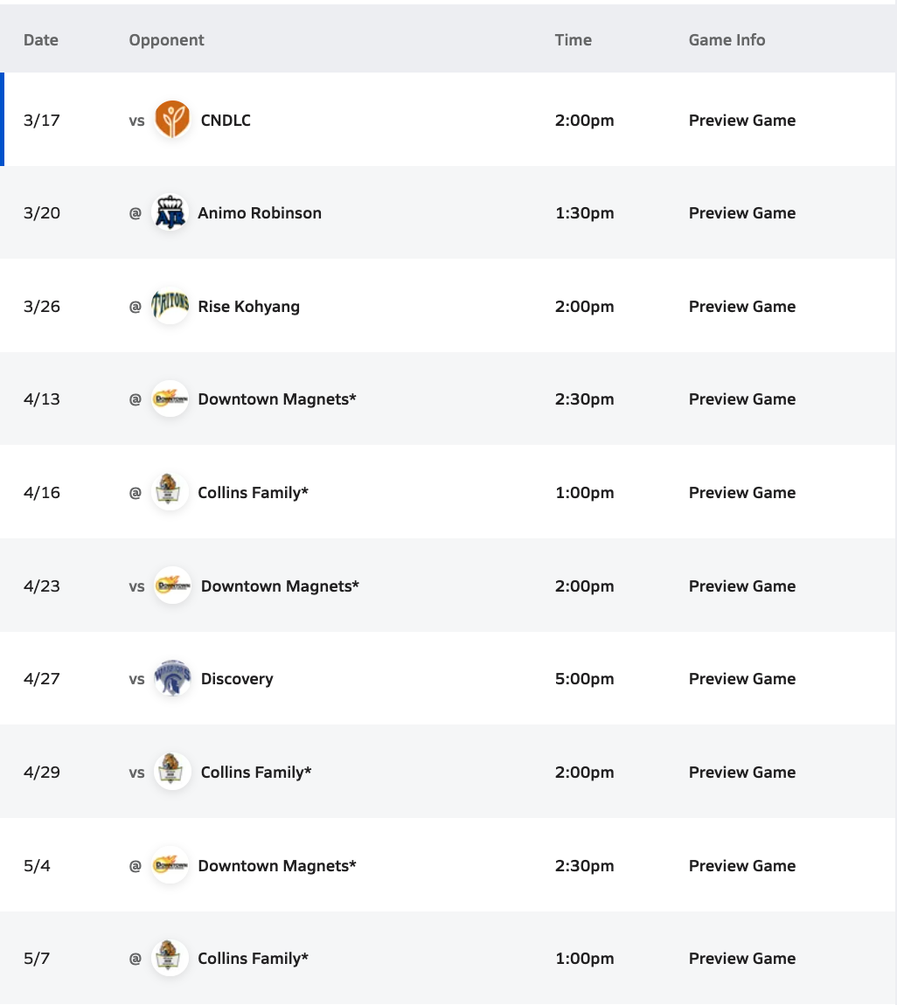Click the Date column header
Viewport: 897px width, 1005px height.
(41, 40)
